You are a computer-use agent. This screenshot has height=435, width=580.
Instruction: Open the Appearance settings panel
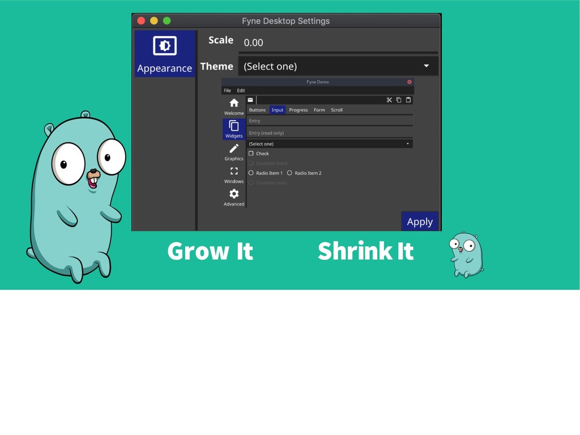(x=165, y=54)
